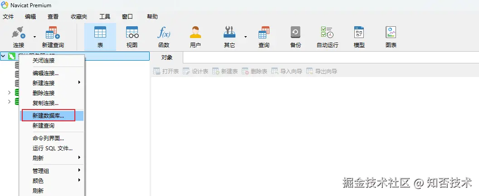
Task: Open the 查看 menu
Action: coord(53,17)
